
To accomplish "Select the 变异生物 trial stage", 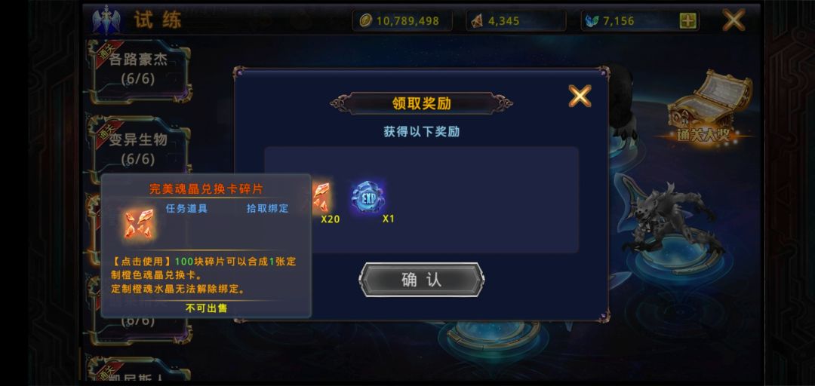I will pyautogui.click(x=139, y=148).
